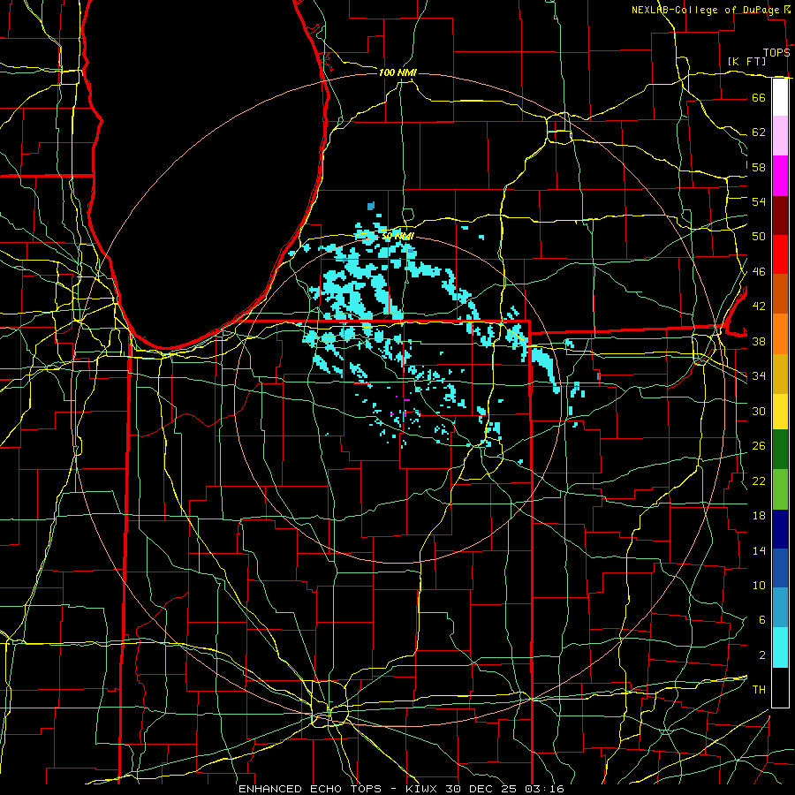The height and width of the screenshot is (795, 795).
Task: Click the yellow legend swatch
Action: [x=780, y=411]
